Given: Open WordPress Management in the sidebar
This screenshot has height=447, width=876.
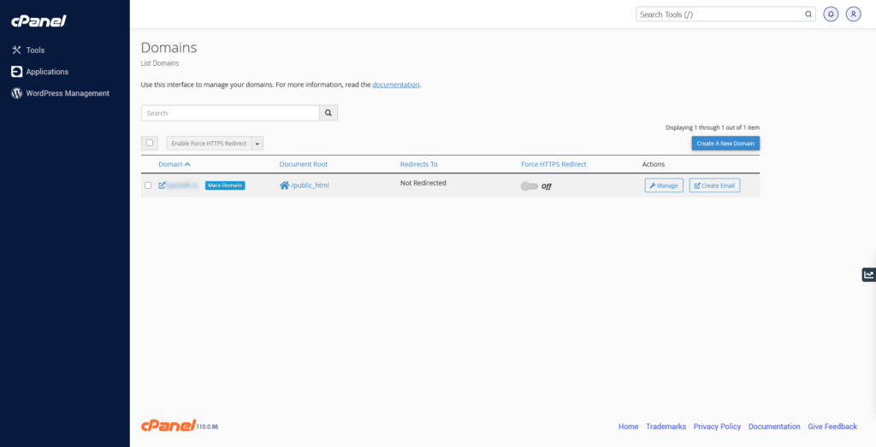Looking at the screenshot, I should click(x=68, y=93).
